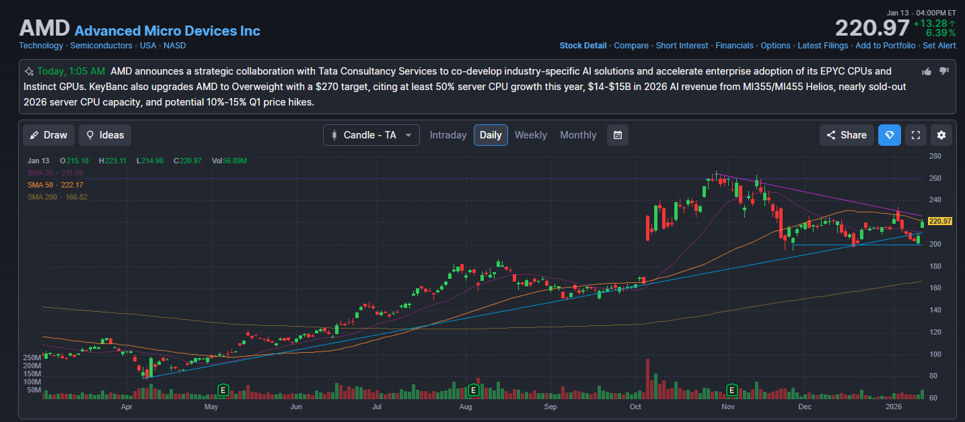Set Alert for AMD
Image resolution: width=965 pixels, height=422 pixels.
click(x=939, y=46)
